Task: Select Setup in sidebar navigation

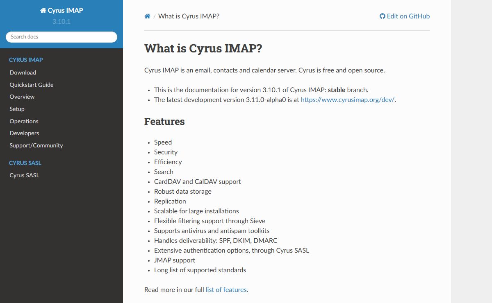Action: coord(17,109)
